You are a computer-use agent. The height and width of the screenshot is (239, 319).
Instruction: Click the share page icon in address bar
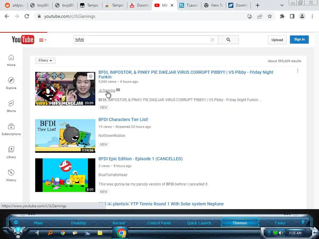(x=260, y=16)
